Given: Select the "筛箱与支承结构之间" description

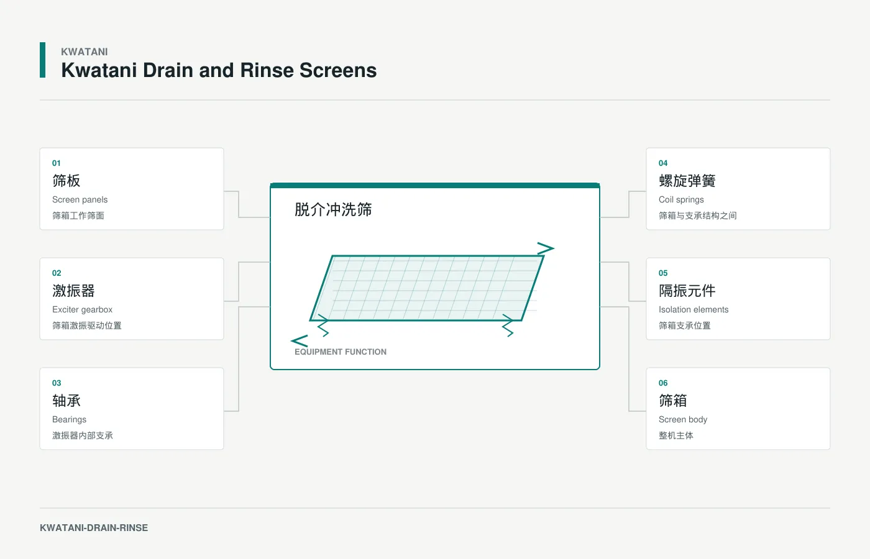Looking at the screenshot, I should 698,216.
